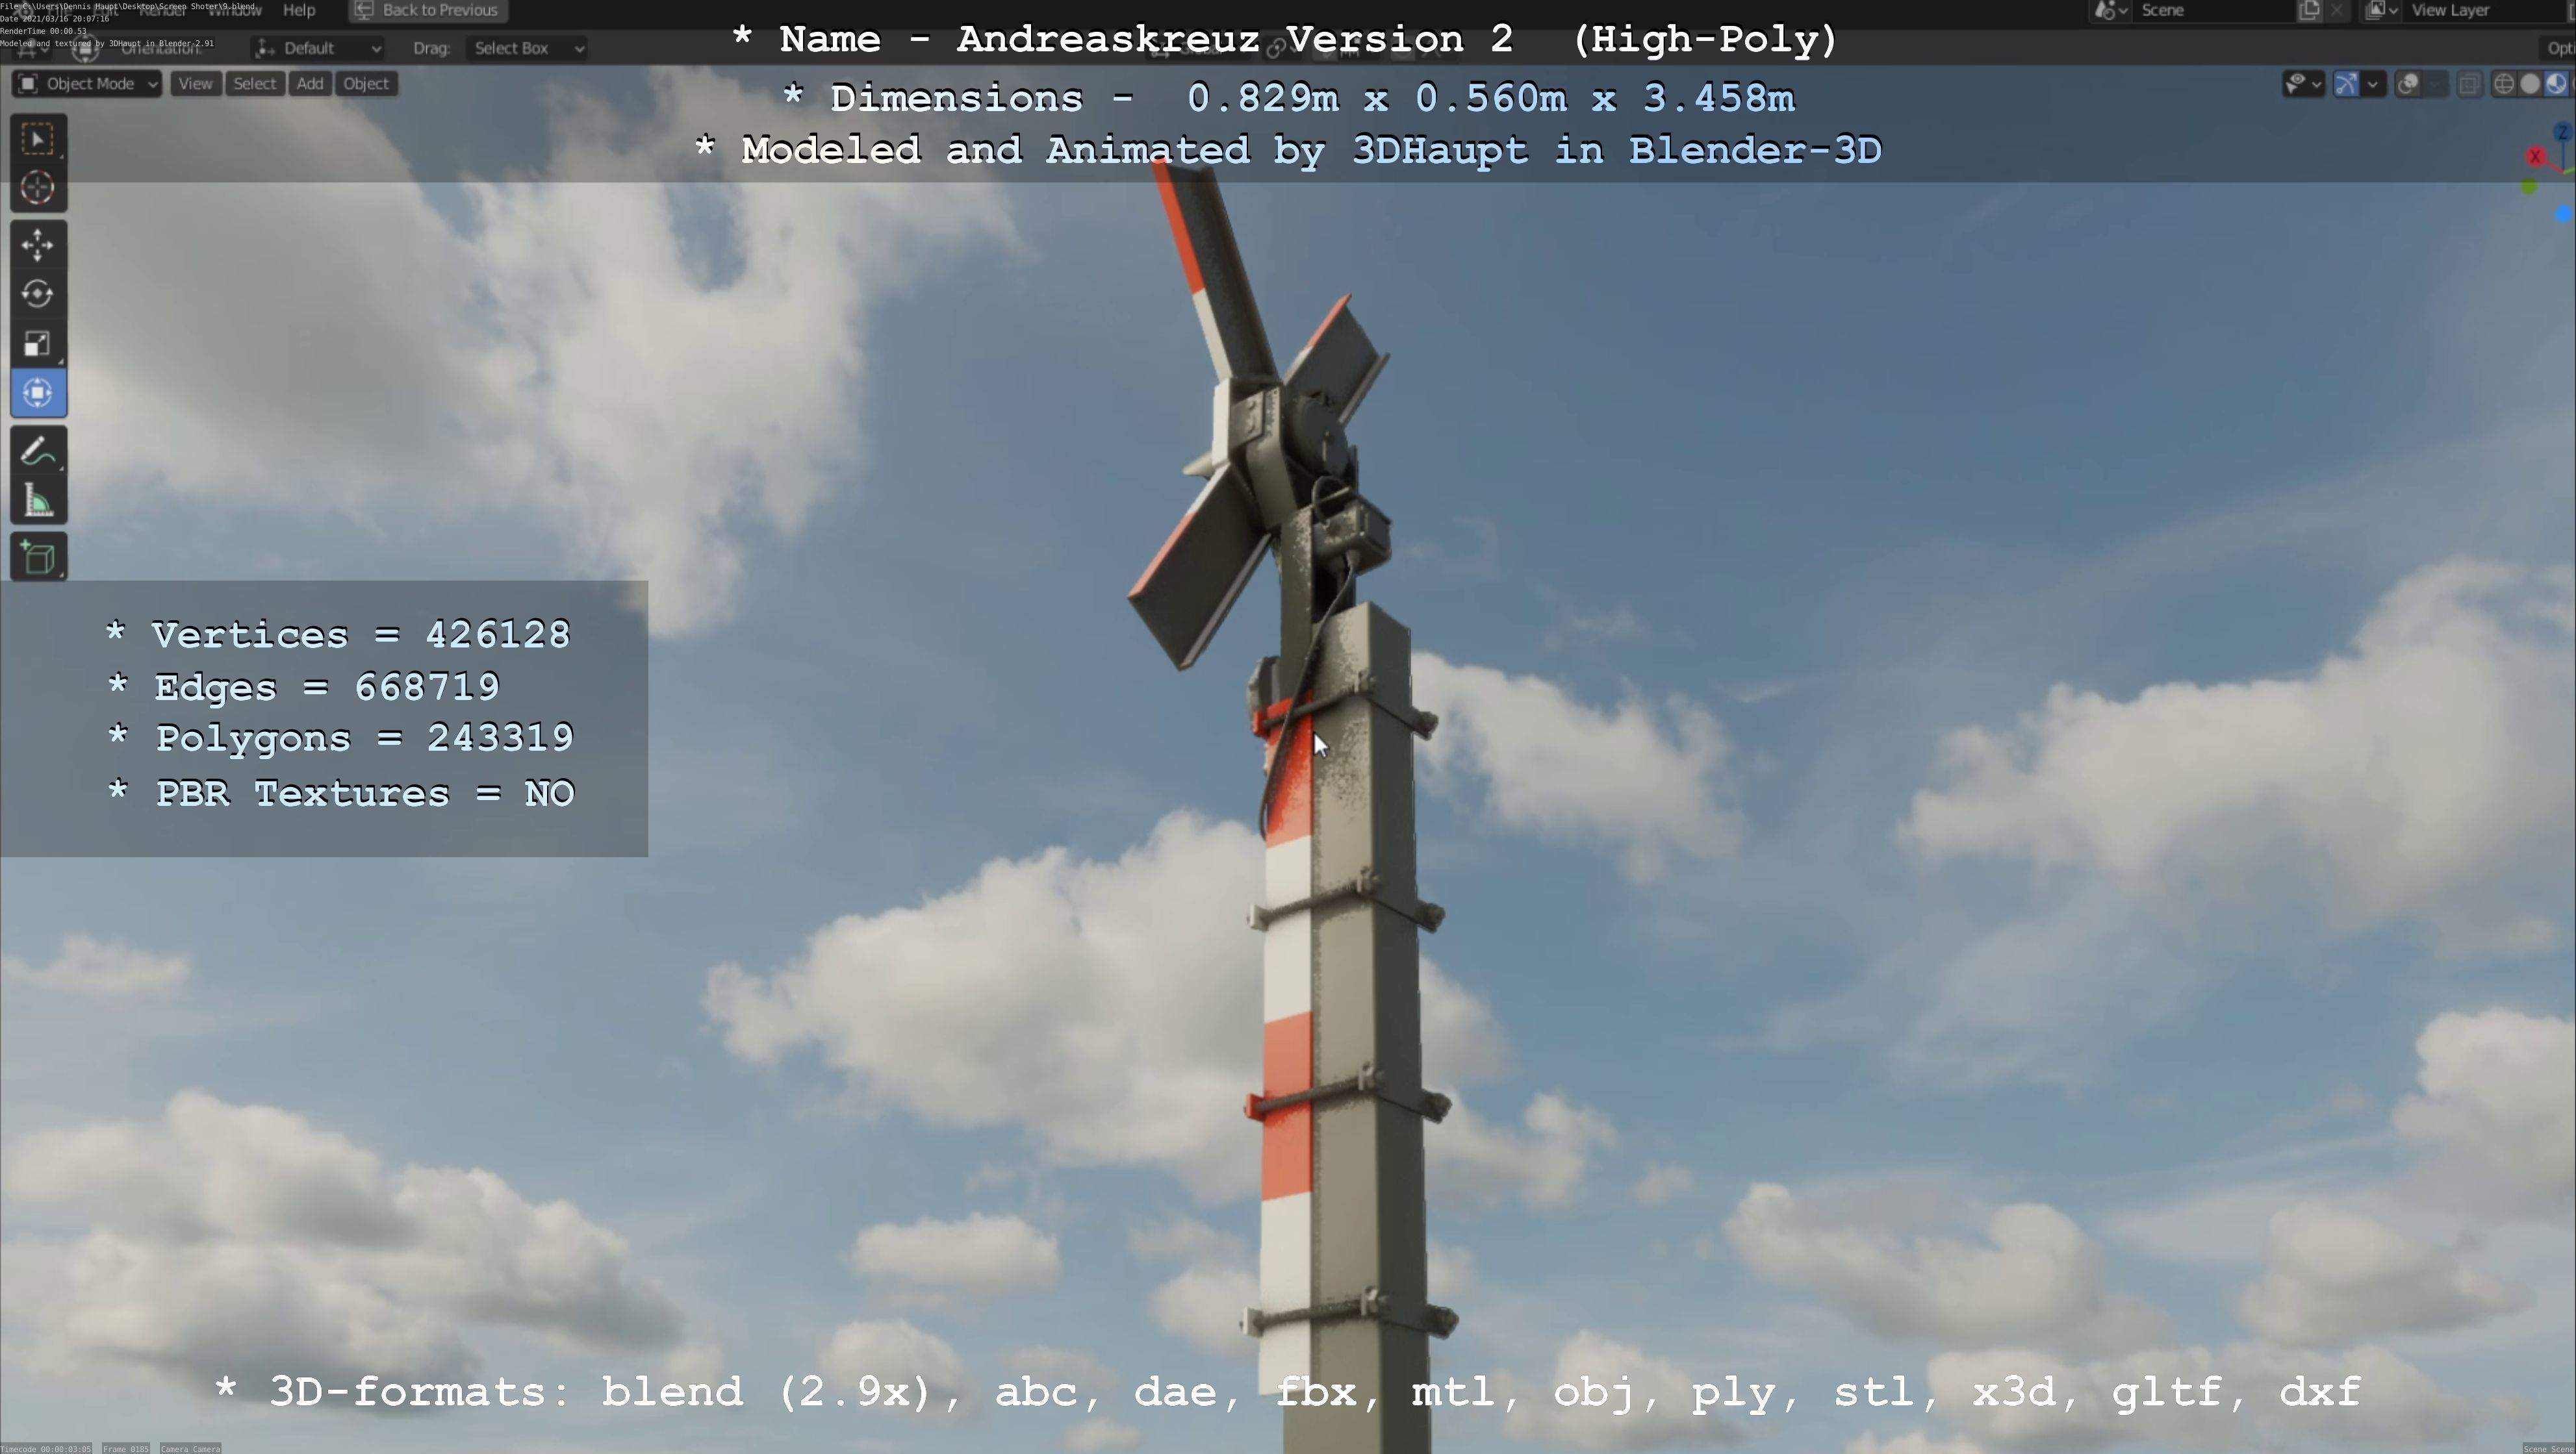Open Object Mode dropdown
Viewport: 2576px width, 1454px height.
click(87, 84)
